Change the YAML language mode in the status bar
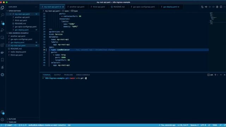The height and width of the screenshot is (127, 226). (x=215, y=125)
